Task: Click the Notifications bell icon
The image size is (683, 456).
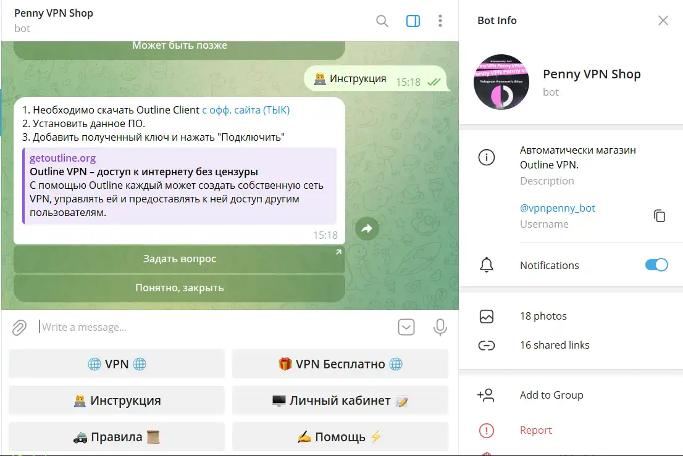Action: point(487,265)
